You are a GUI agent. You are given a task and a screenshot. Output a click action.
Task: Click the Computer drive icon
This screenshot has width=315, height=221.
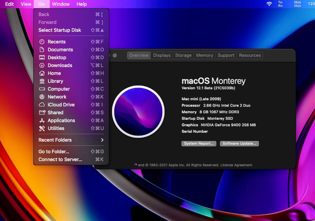coord(42,89)
